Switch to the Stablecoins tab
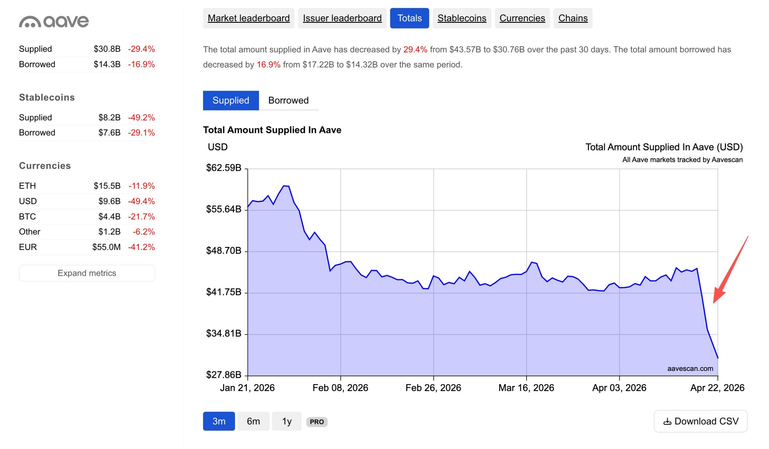Image resolution: width=769 pixels, height=449 pixels. [x=462, y=18]
